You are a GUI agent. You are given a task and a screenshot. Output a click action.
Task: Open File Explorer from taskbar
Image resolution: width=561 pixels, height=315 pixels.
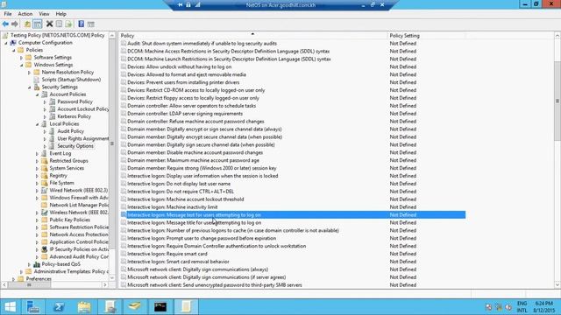[84, 307]
